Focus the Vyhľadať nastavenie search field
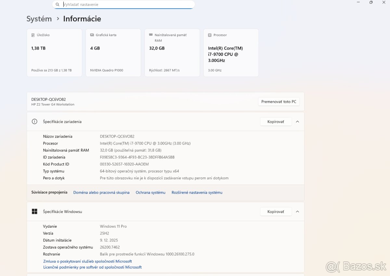 click(127, 5)
